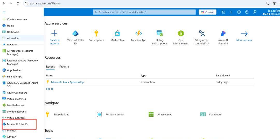The image size is (280, 139).
Task: Click the search resources input field
Action: (x=144, y=12)
